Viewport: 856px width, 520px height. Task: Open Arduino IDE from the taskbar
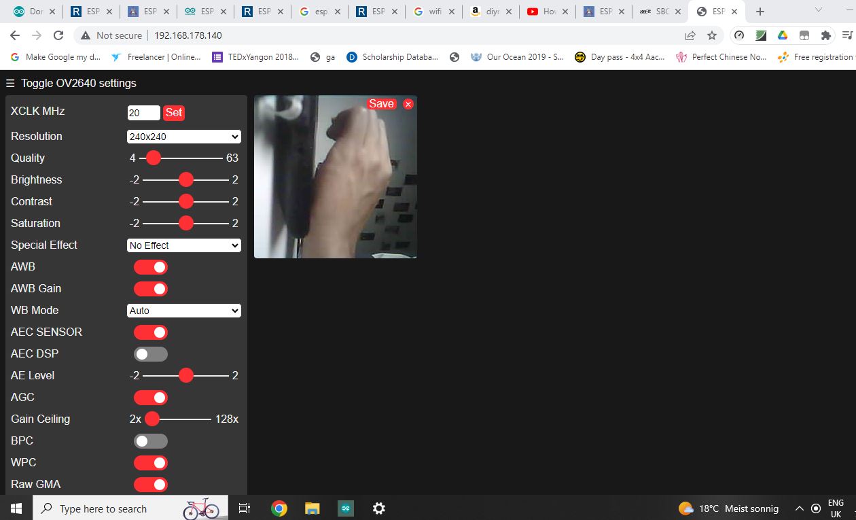pyautogui.click(x=346, y=508)
